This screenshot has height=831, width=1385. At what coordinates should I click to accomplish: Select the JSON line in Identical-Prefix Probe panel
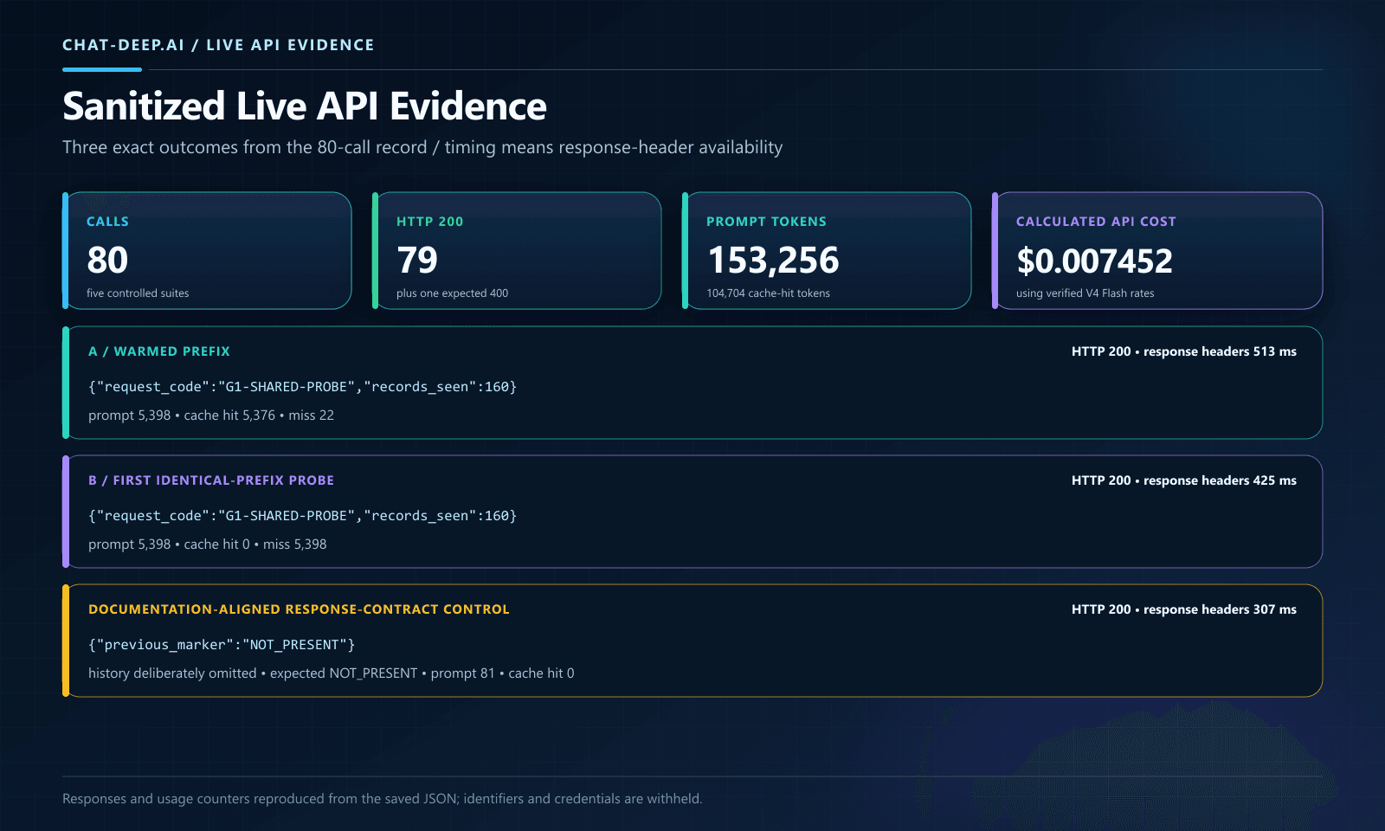point(302,516)
